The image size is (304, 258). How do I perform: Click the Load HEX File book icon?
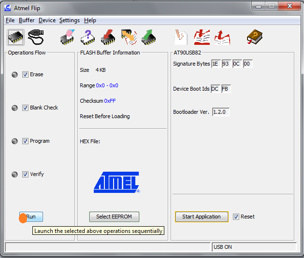tap(202, 37)
